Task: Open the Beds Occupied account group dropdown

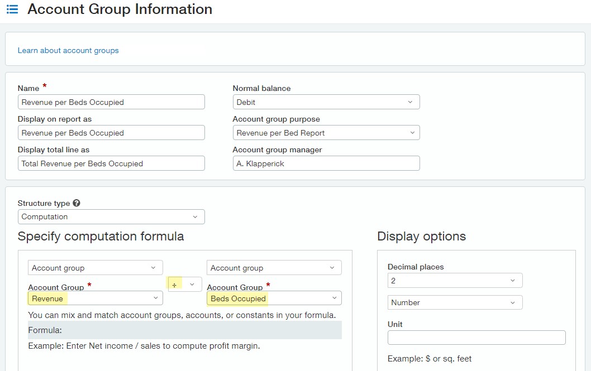Action: [x=274, y=298]
